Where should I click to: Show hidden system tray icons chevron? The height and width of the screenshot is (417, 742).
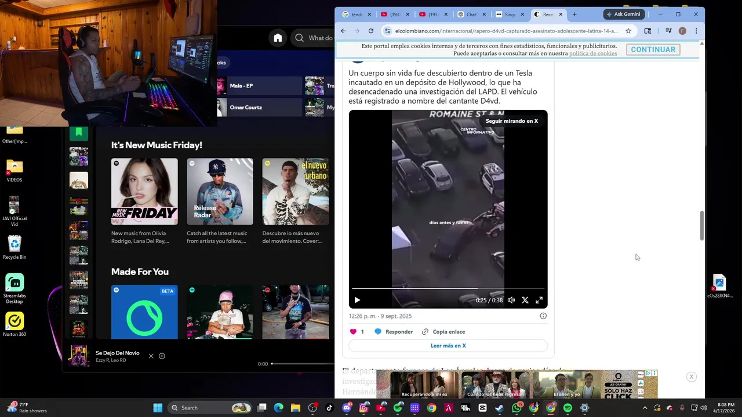(x=645, y=408)
